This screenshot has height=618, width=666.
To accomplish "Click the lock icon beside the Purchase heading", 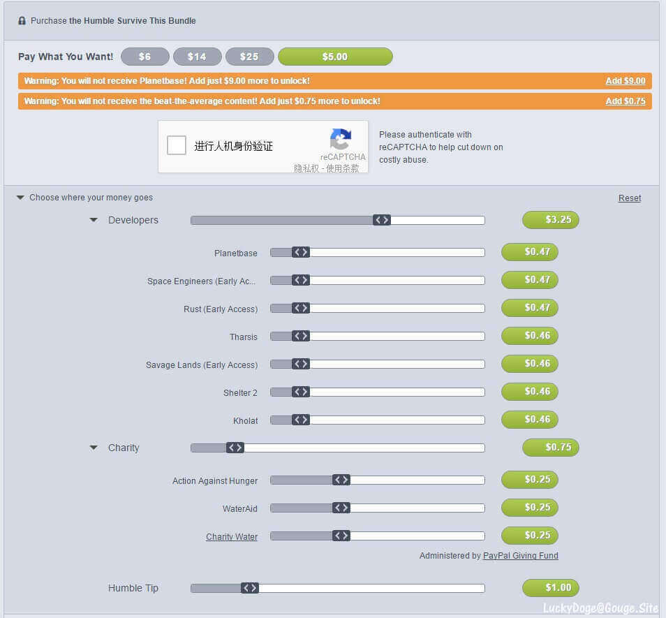I will pos(20,20).
